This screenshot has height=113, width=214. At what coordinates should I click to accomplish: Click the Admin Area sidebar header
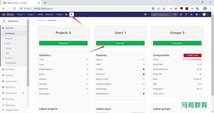point(13,21)
